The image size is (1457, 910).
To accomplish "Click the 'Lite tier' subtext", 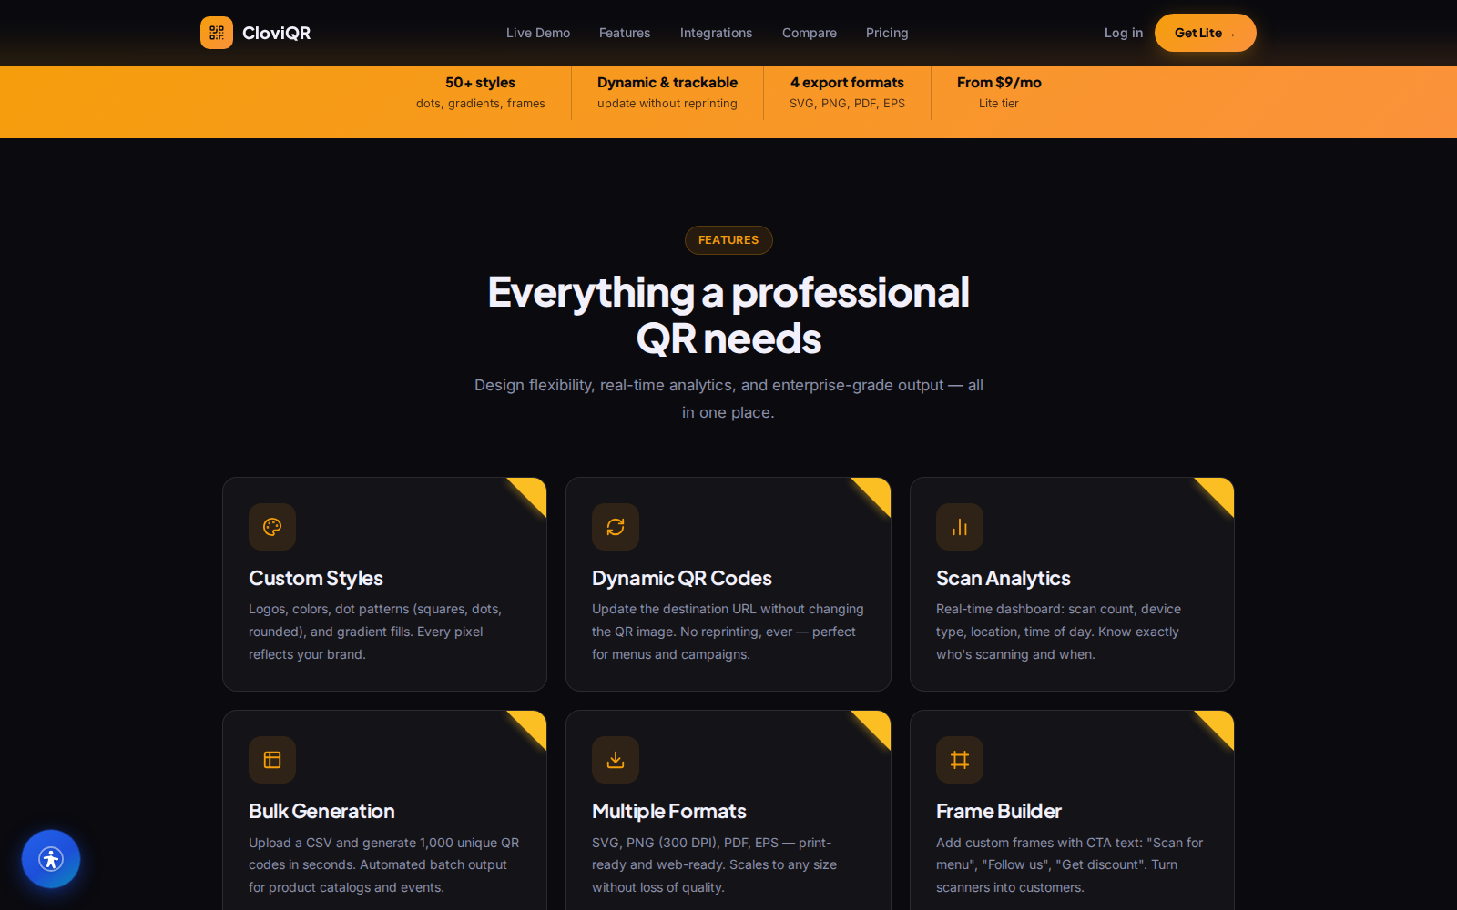I will 999,104.
